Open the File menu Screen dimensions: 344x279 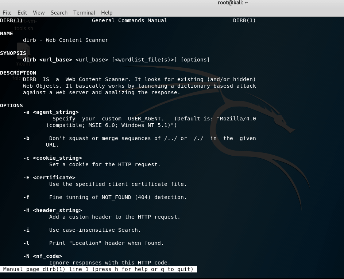coord(7,12)
